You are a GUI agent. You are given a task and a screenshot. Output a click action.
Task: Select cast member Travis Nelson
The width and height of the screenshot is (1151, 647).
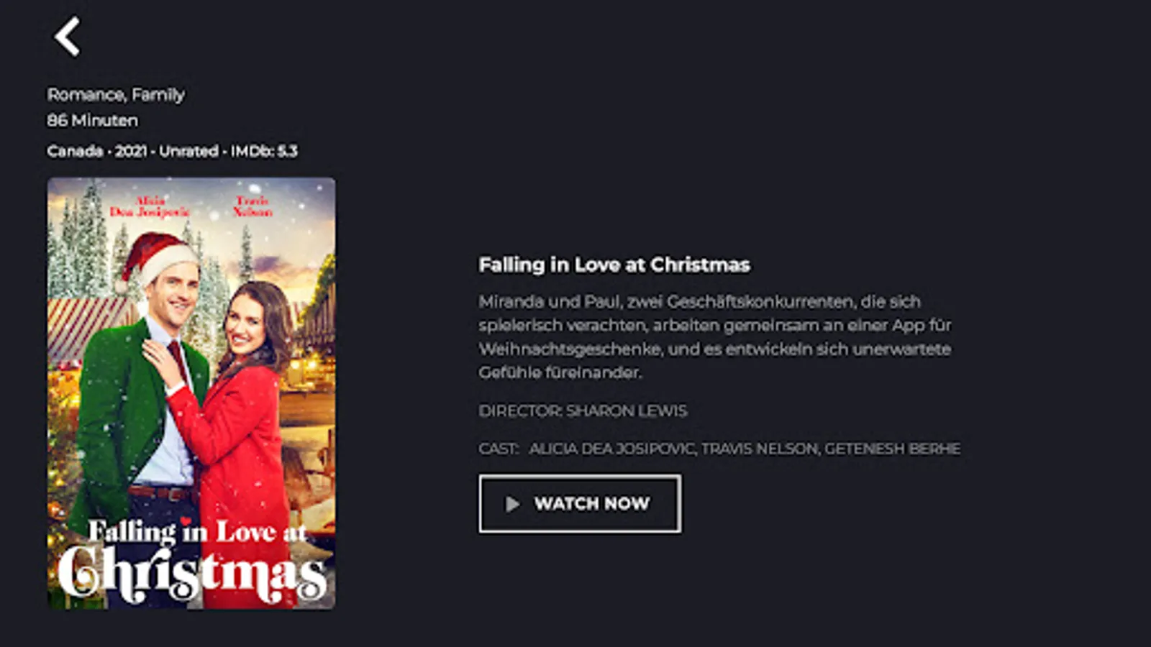[760, 449]
